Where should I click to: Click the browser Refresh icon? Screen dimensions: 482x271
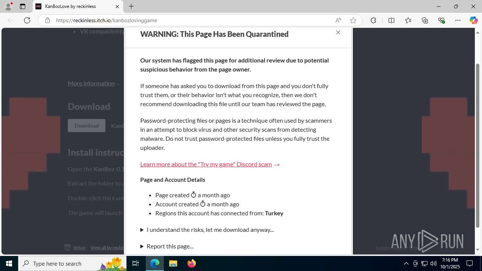[x=27, y=20]
